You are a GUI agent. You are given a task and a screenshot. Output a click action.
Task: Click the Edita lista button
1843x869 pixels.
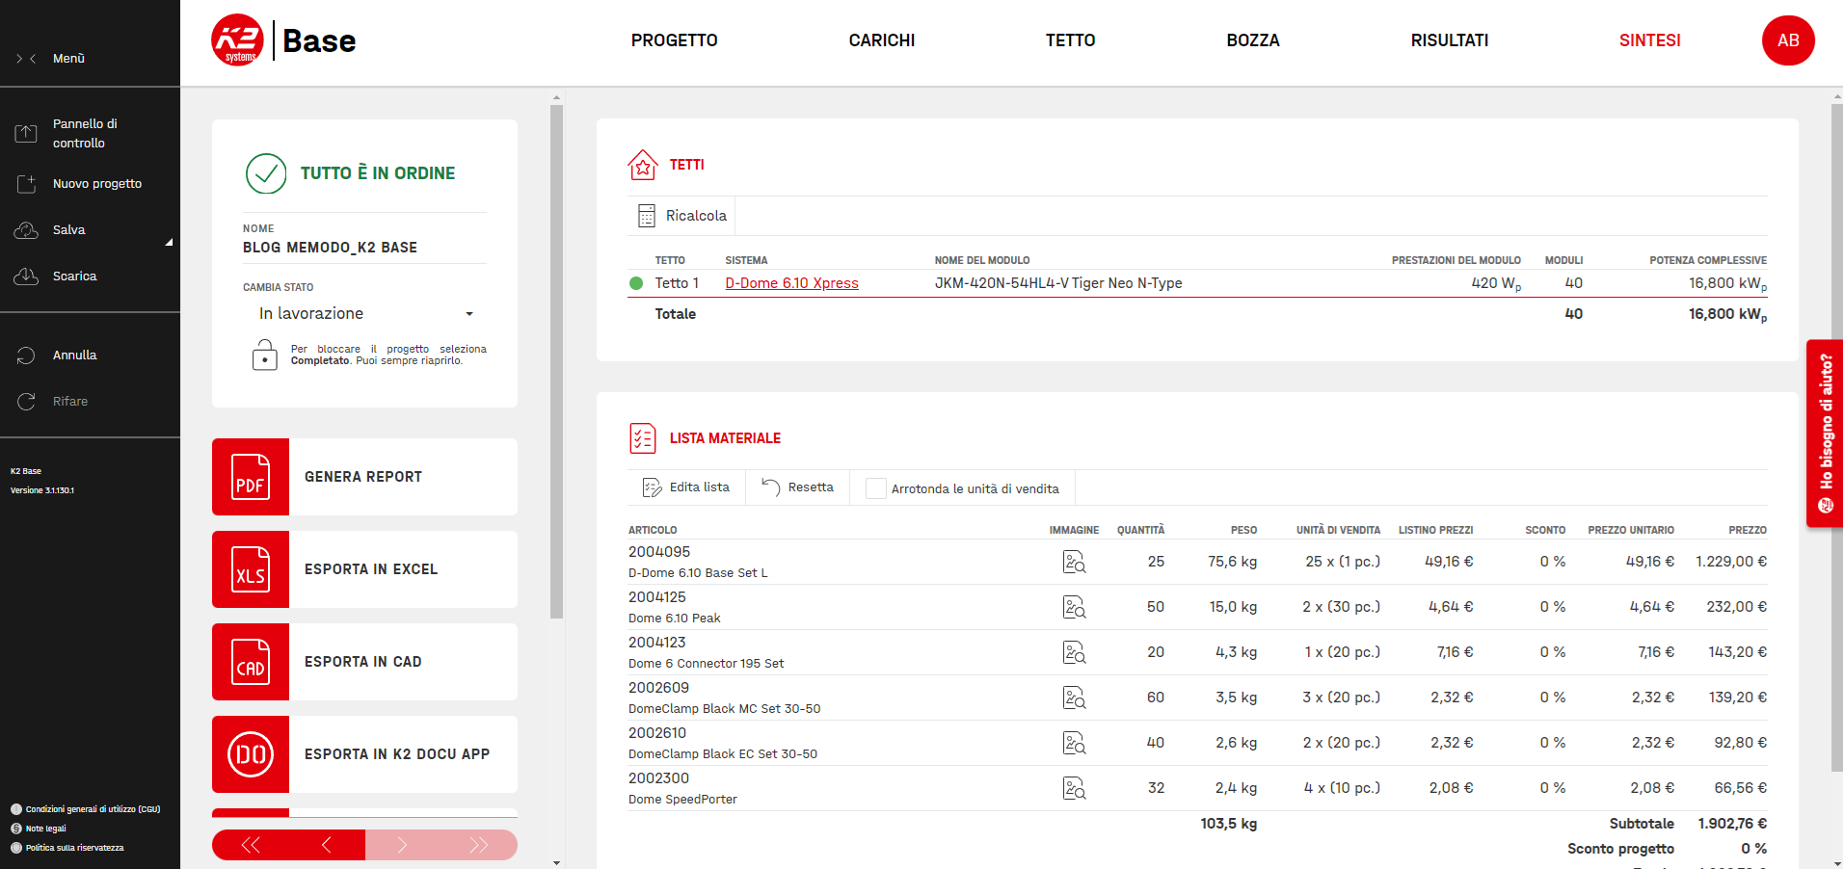point(686,487)
